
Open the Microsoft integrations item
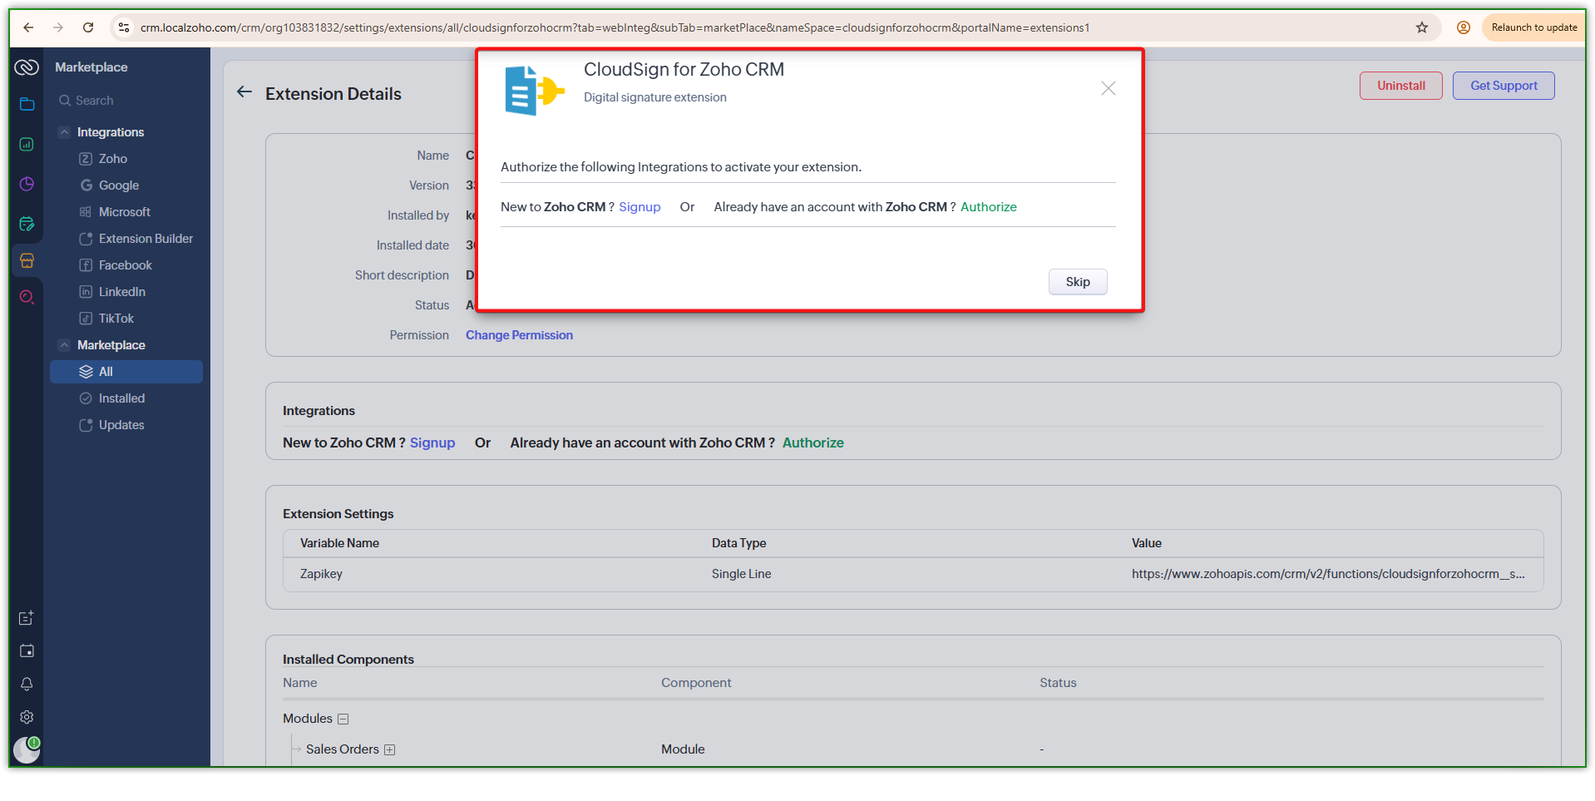coord(125,212)
